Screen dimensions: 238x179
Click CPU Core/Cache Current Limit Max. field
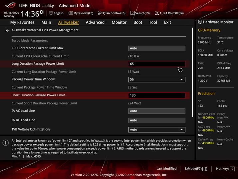[157, 48]
